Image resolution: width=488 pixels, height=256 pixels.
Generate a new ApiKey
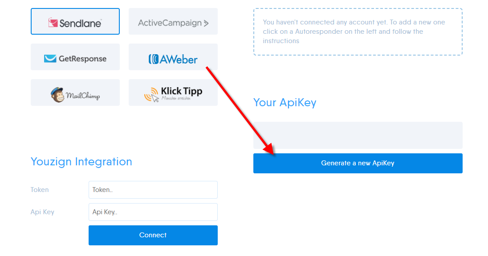click(x=358, y=163)
